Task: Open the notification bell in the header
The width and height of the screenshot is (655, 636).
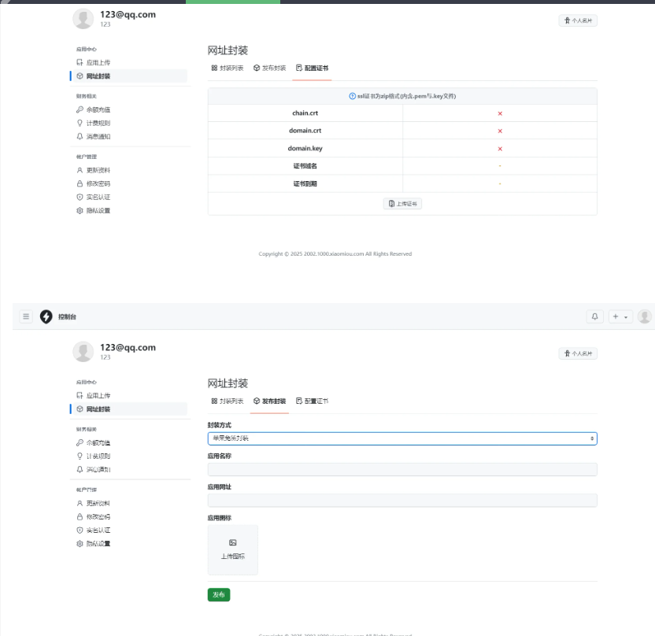Action: coord(594,316)
